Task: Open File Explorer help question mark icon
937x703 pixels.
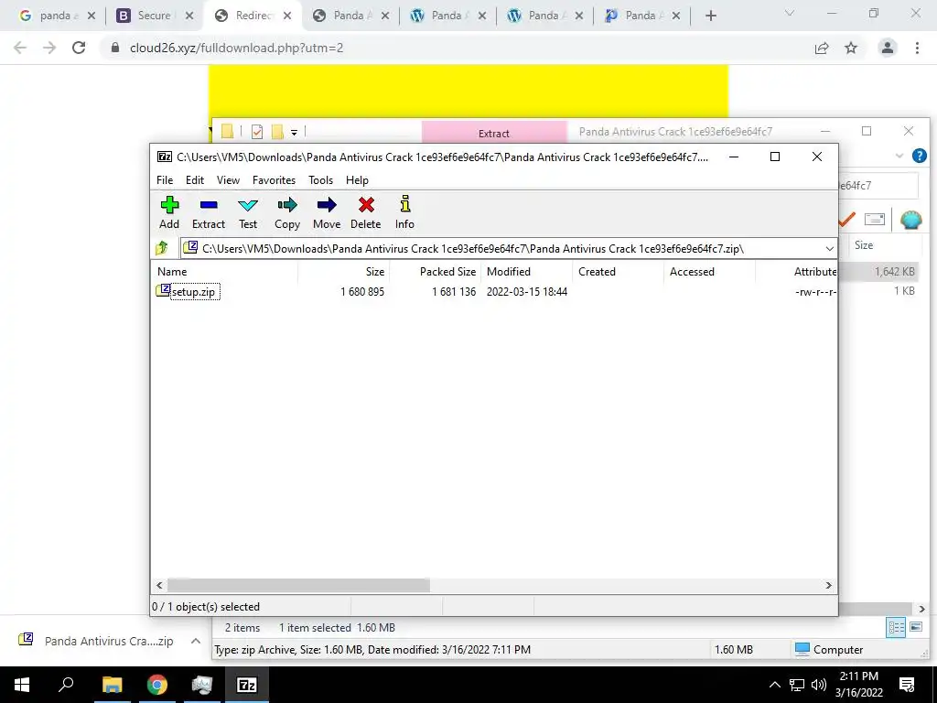Action: 919,156
